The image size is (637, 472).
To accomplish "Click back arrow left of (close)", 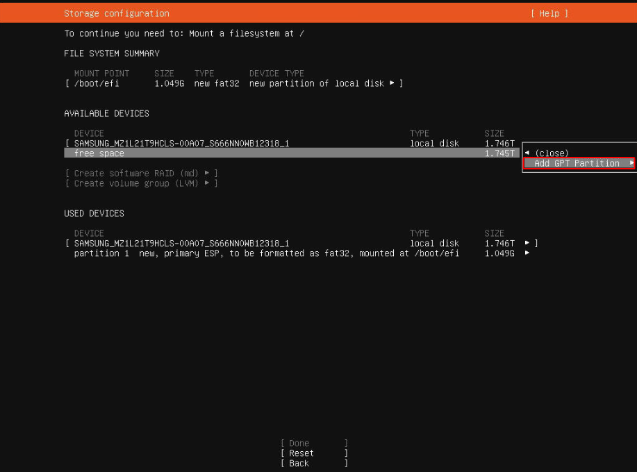I will pyautogui.click(x=527, y=153).
